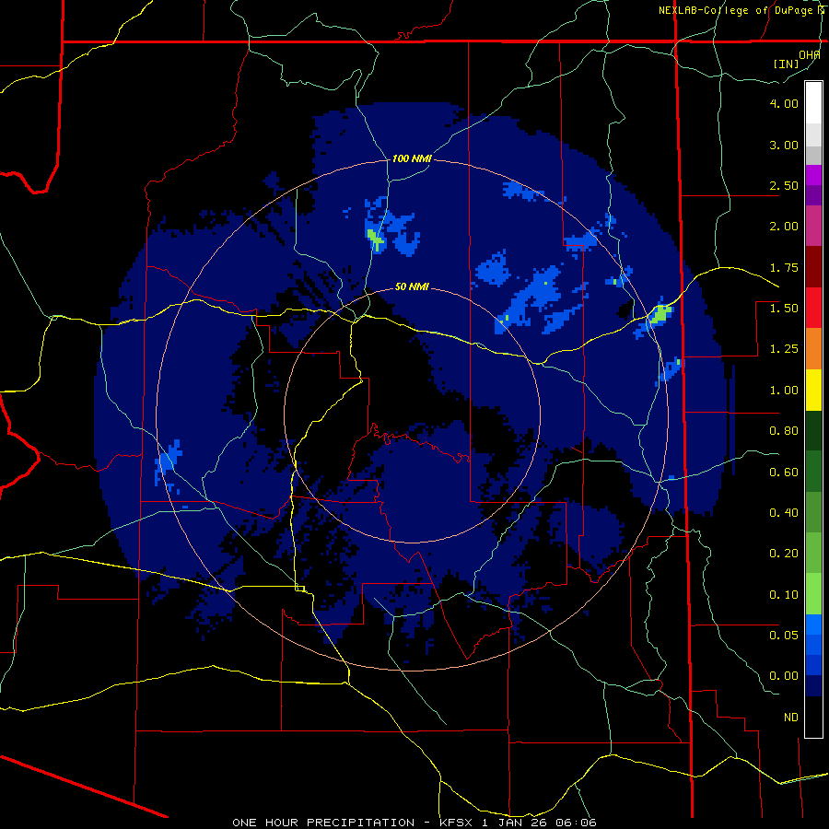Select the 1.75 legend value text
The height and width of the screenshot is (829, 829).
[x=784, y=267]
